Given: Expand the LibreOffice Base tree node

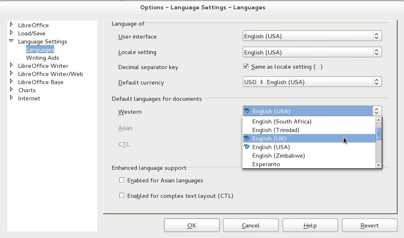Looking at the screenshot, I should [11, 82].
